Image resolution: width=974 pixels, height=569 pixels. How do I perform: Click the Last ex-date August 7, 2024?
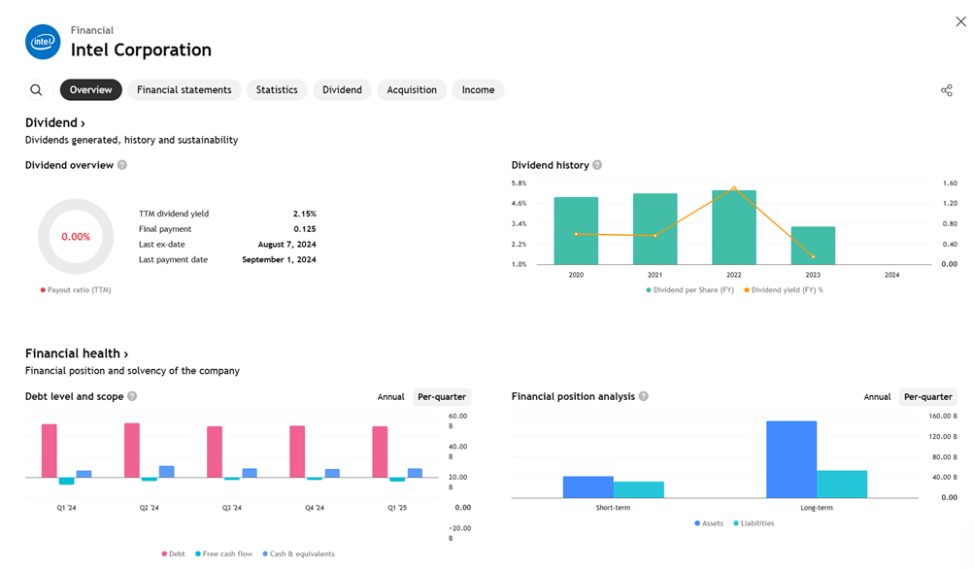tap(287, 245)
